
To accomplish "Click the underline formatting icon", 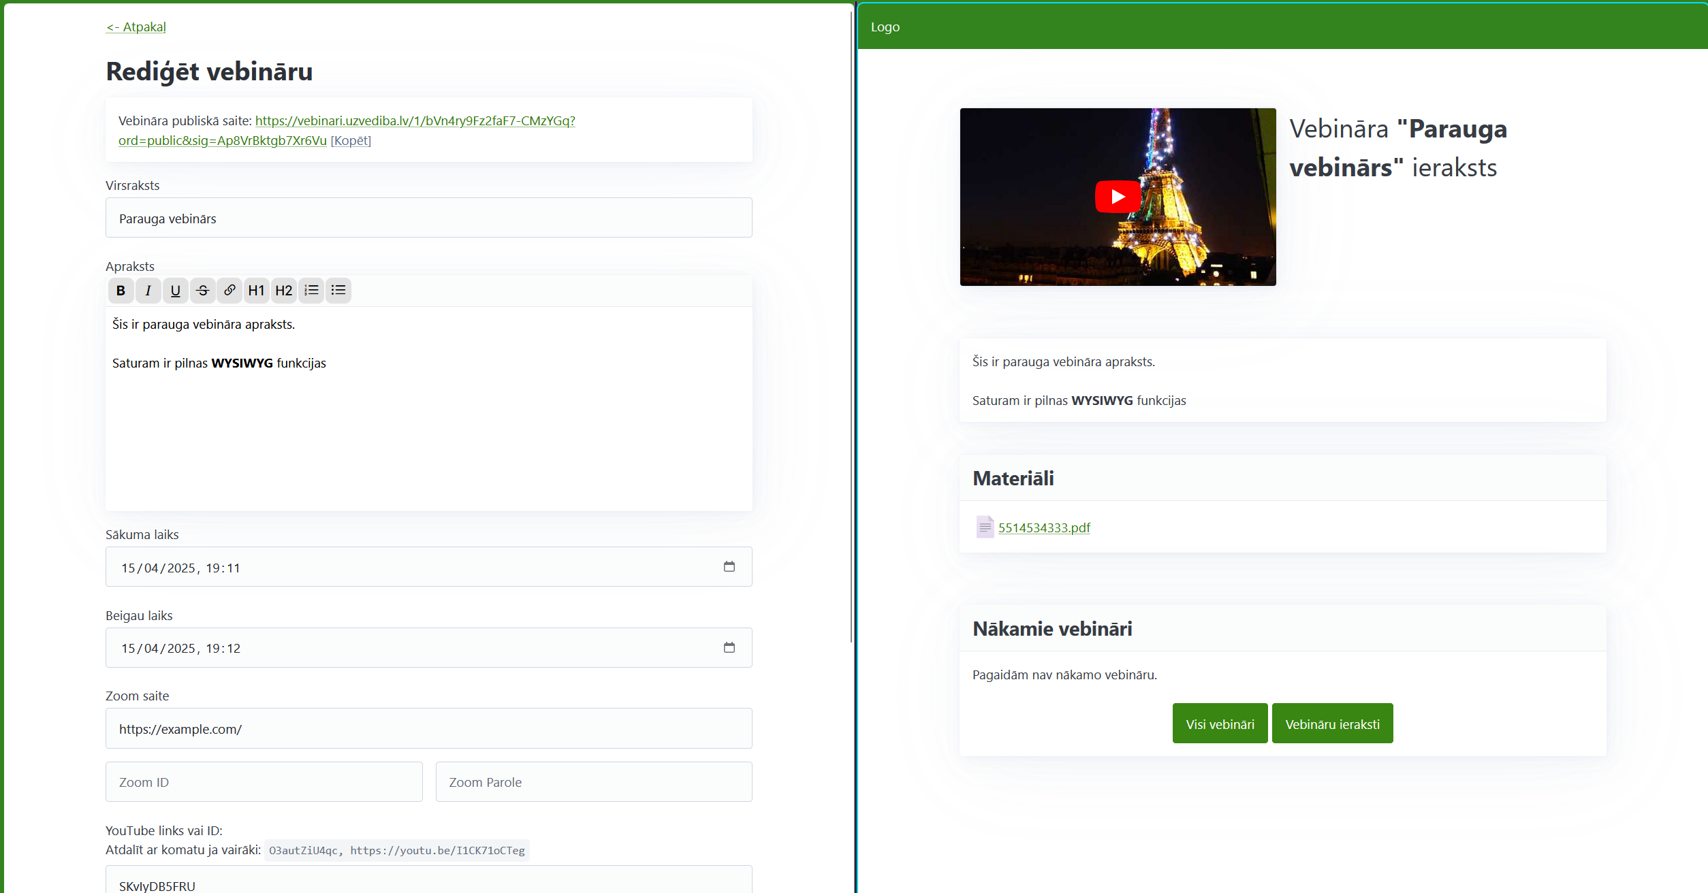I will [175, 291].
